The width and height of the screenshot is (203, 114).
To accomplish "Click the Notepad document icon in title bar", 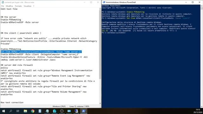I will pos(3,2).
